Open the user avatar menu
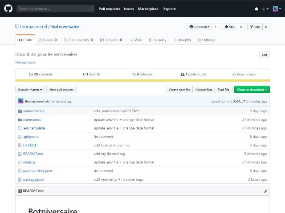The height and width of the screenshot is (213, 285). click(x=277, y=9)
